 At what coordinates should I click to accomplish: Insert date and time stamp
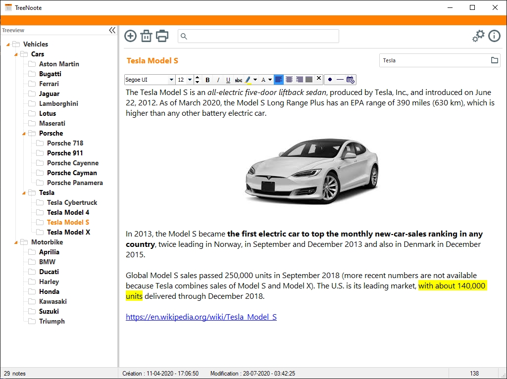350,80
